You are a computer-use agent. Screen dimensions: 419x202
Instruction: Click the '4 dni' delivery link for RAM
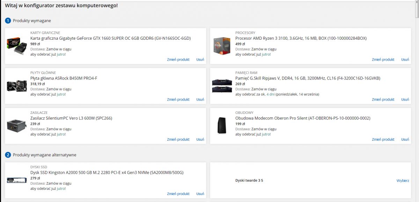271,94
